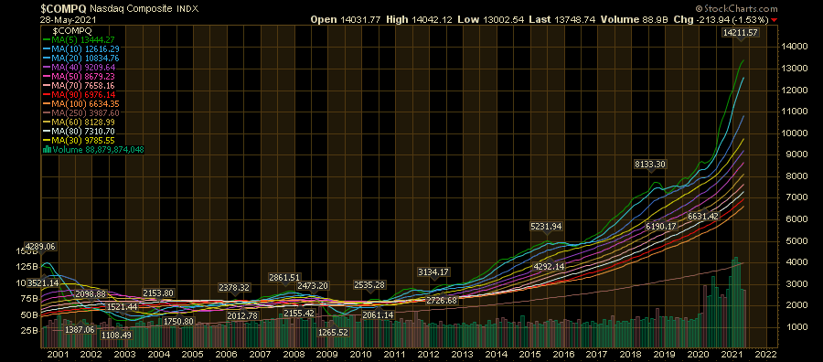Click the 1387.06 price label
Image resolution: width=823 pixels, height=362 pixels.
[x=80, y=329]
